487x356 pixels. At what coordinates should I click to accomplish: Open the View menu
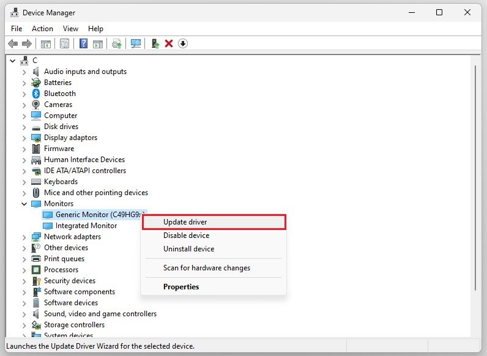pos(70,29)
